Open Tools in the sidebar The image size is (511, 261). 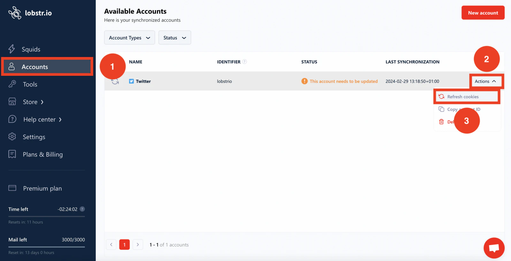[30, 84]
